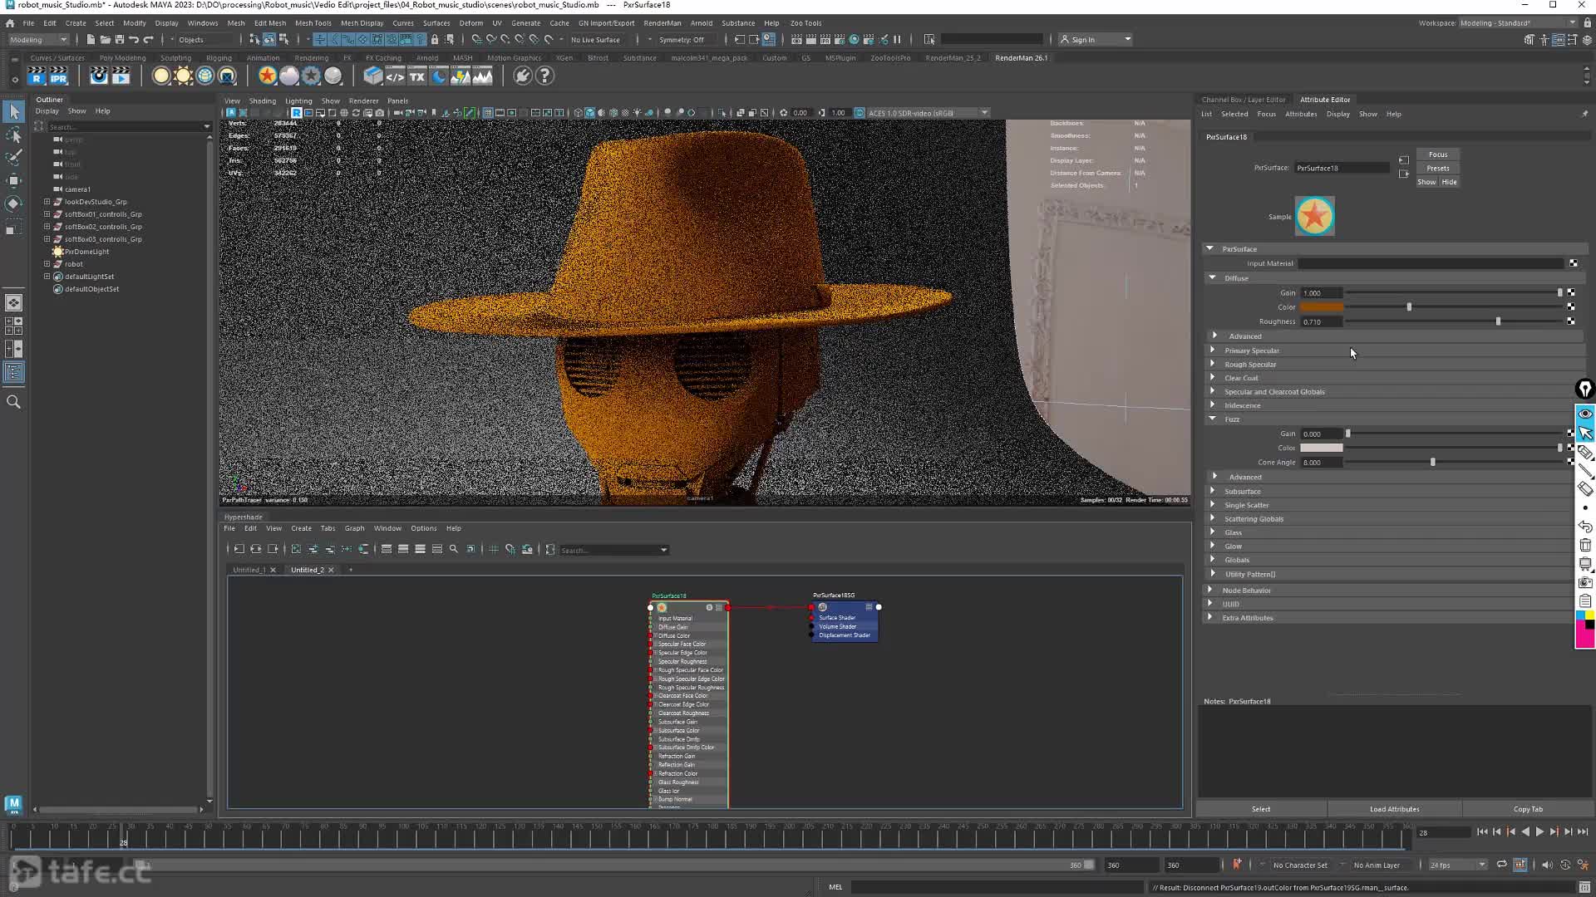Click the map icon next to Diffuse Color
Image resolution: width=1596 pixels, height=897 pixels.
[1571, 307]
